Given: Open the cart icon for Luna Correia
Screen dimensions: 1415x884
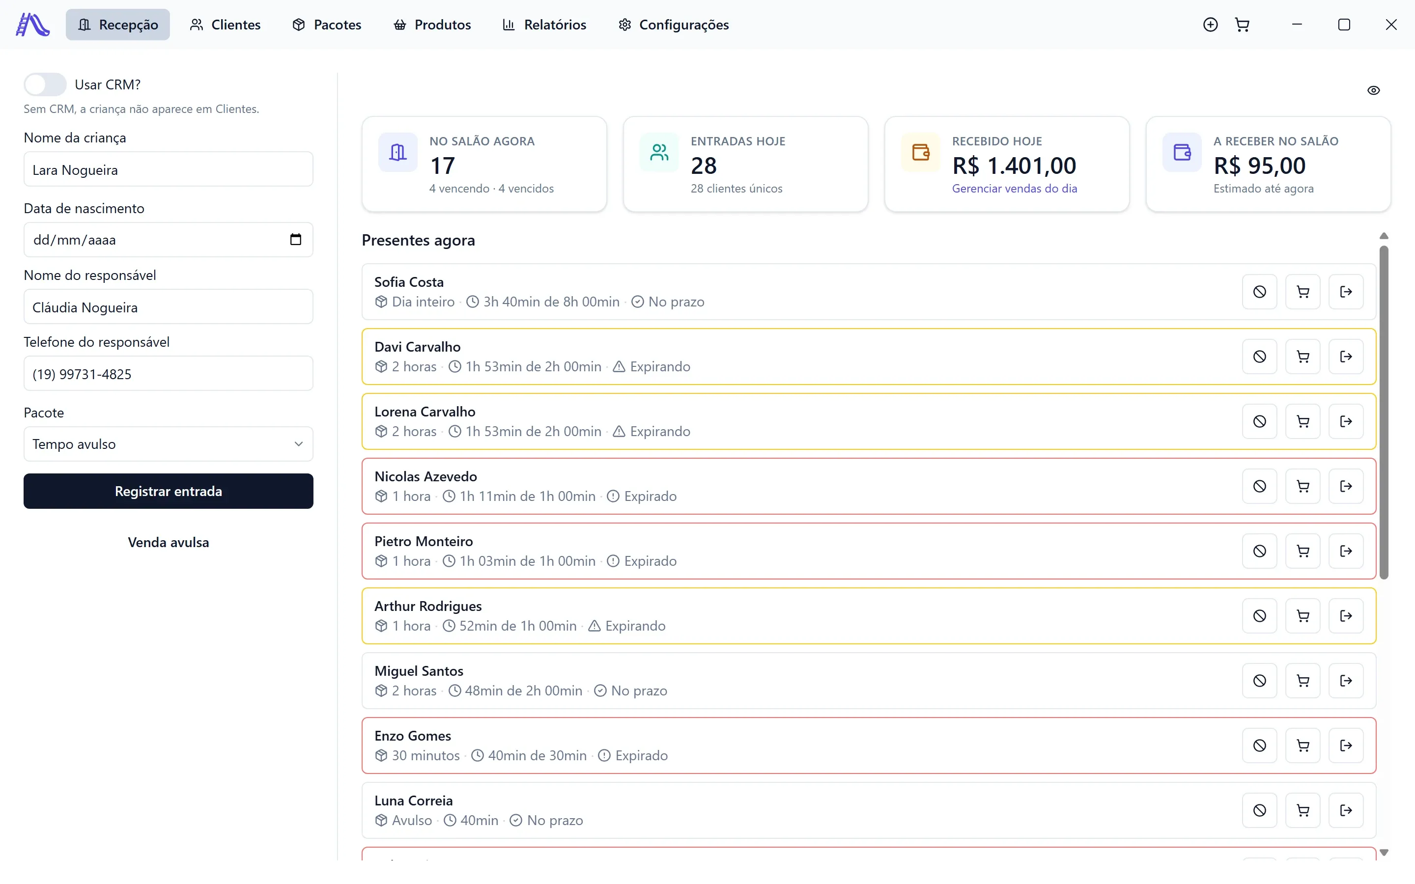Looking at the screenshot, I should pyautogui.click(x=1303, y=810).
